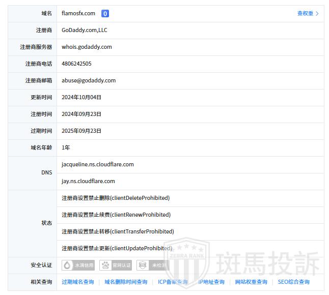Click jacqueline.ns.cloudflare.com DNS entry
This screenshot has width=329, height=295.
point(98,165)
